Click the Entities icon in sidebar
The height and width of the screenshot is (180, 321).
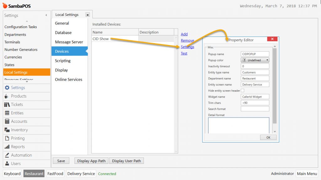[x=7, y=113]
